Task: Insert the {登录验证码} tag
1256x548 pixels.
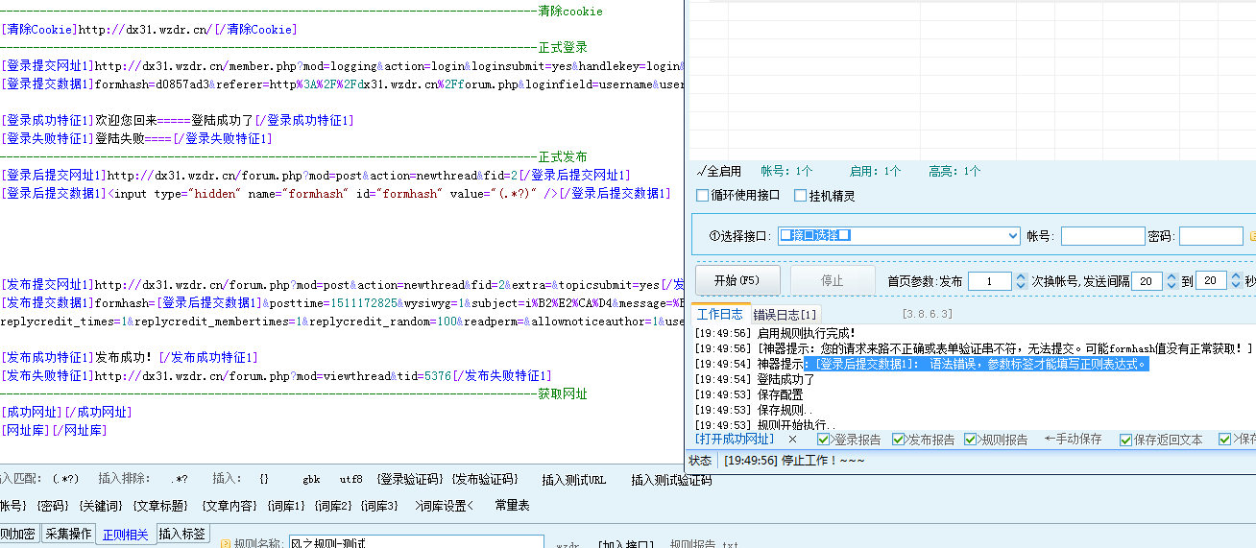Action: 409,480
